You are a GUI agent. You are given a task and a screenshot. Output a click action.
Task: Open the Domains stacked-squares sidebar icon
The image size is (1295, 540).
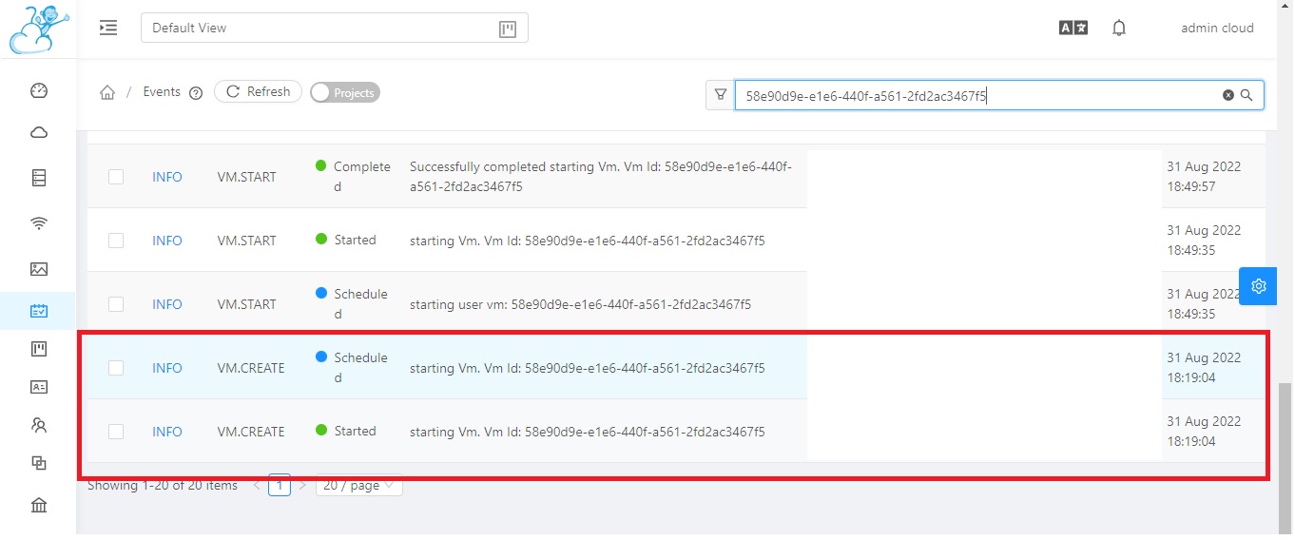coord(39,463)
